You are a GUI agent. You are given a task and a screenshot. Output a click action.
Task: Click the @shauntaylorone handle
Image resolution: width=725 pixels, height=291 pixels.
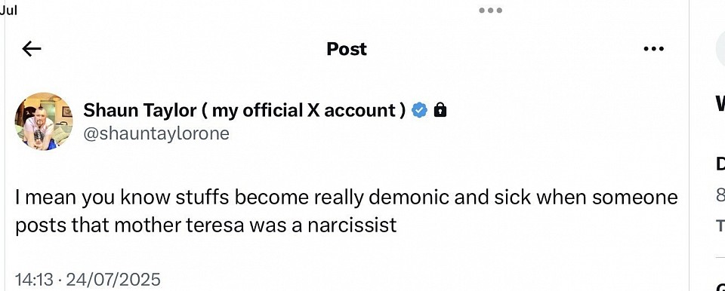156,133
